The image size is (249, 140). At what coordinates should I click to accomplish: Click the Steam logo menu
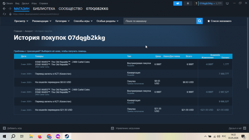point(4,3)
